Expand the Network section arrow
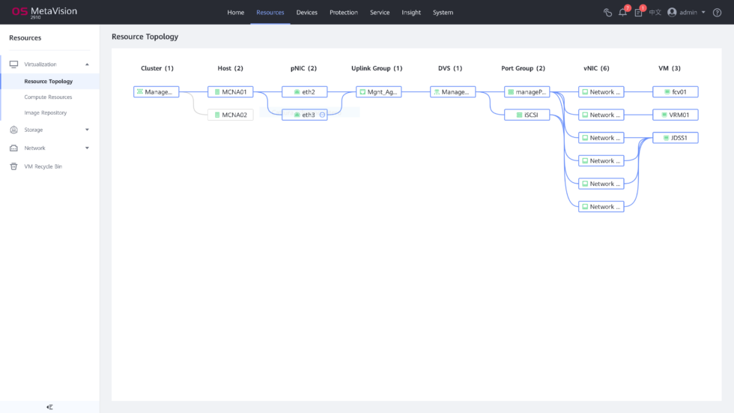Viewport: 734px width, 413px height. 87,148
